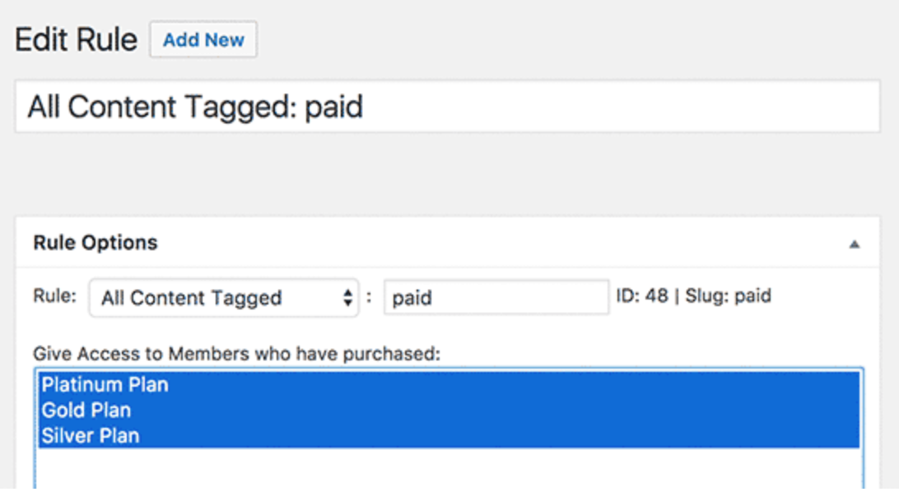Click the word 'paid' in the rule title
Viewport: 899px width, 492px height.
334,108
